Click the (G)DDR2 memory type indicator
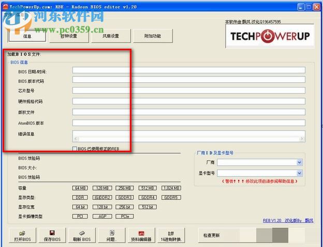This screenshot has height=247, width=323. click(102, 198)
